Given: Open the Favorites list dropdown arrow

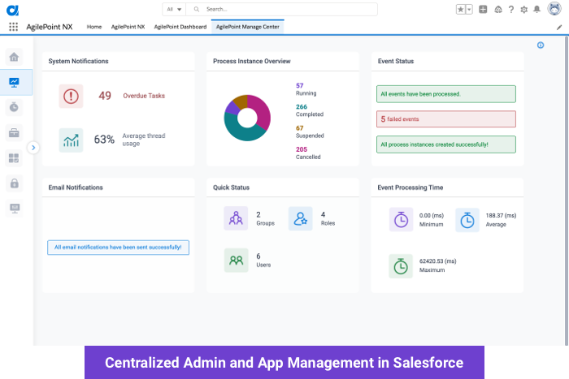Looking at the screenshot, I should 469,9.
